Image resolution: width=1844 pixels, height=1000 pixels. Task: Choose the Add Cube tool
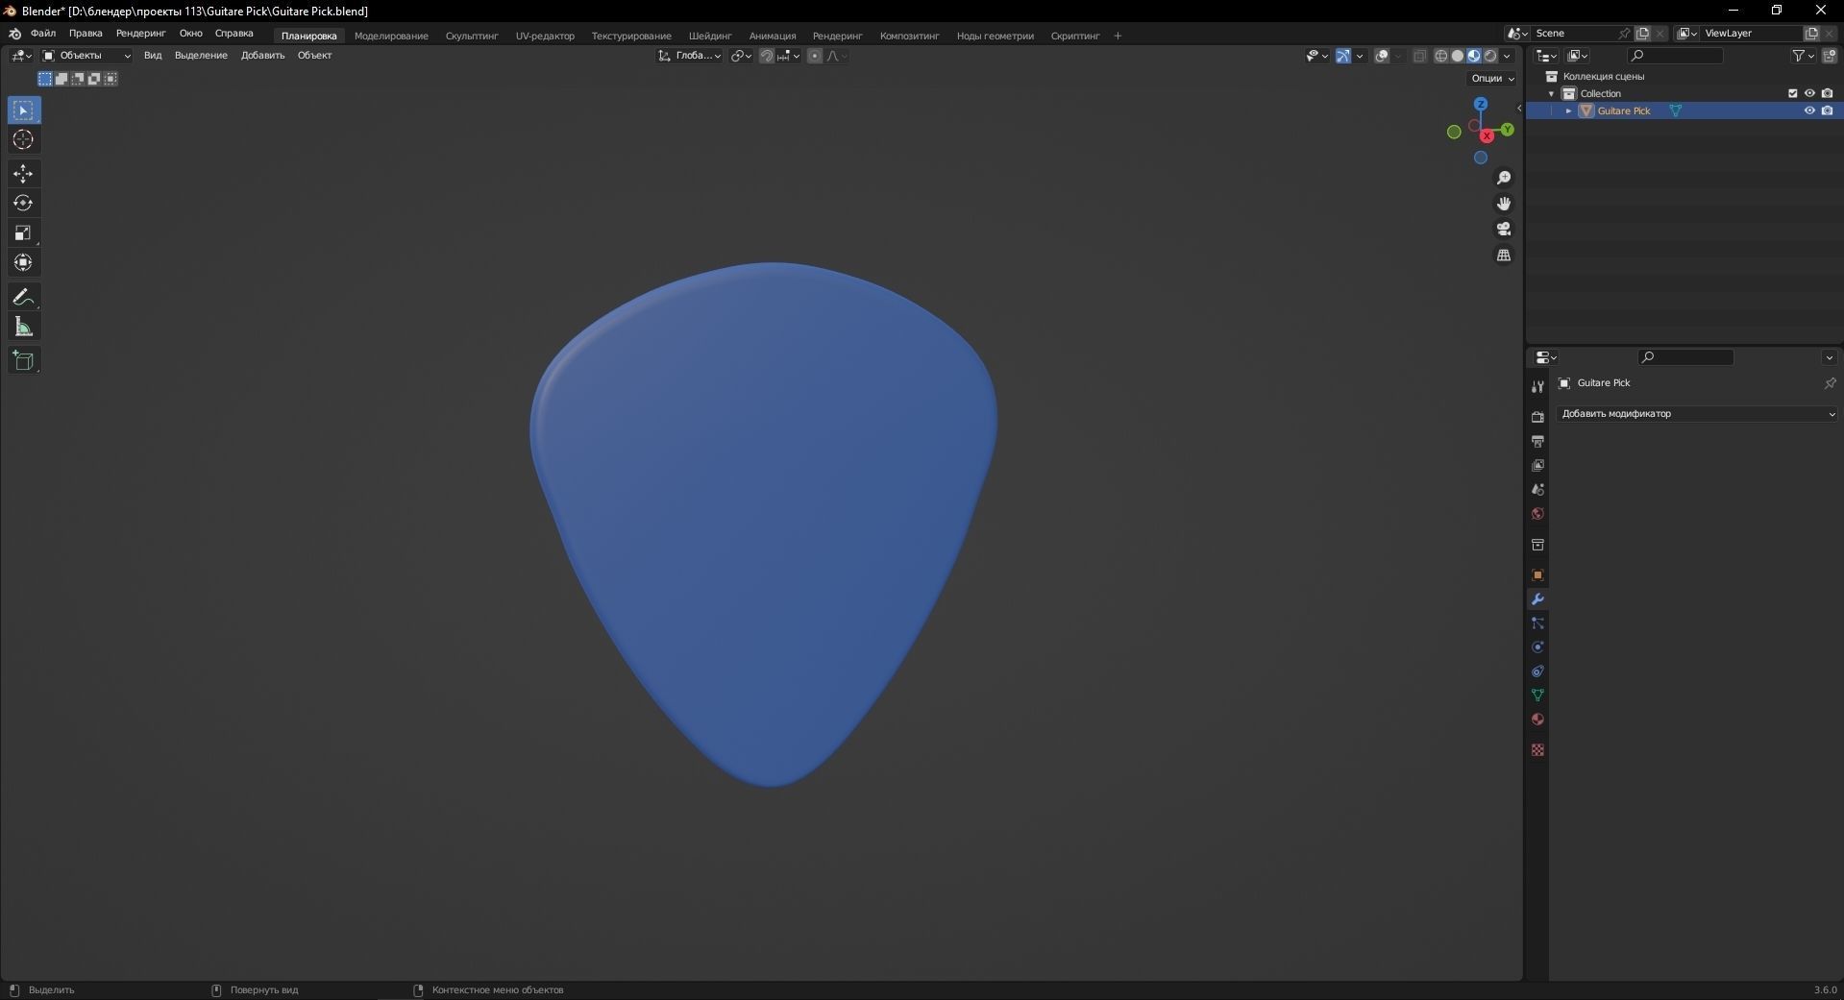[24, 360]
